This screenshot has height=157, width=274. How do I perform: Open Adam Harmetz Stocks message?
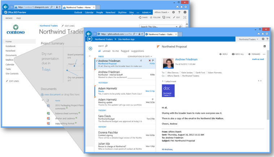click(125, 91)
